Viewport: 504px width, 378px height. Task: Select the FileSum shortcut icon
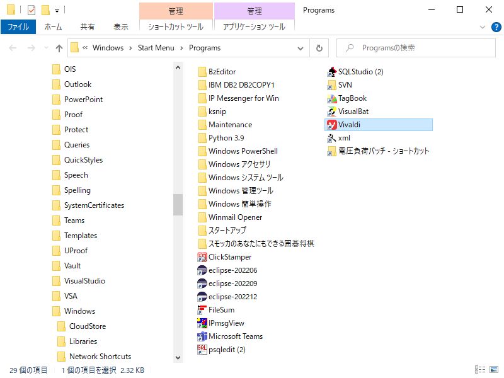[202, 310]
